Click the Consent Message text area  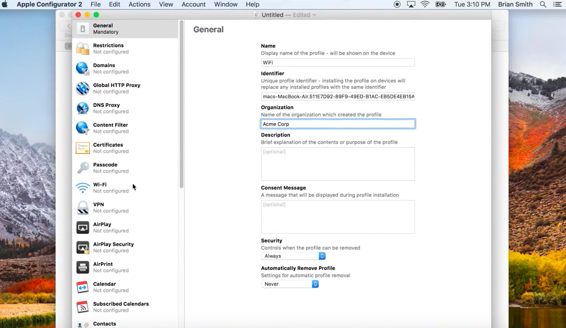[338, 217]
